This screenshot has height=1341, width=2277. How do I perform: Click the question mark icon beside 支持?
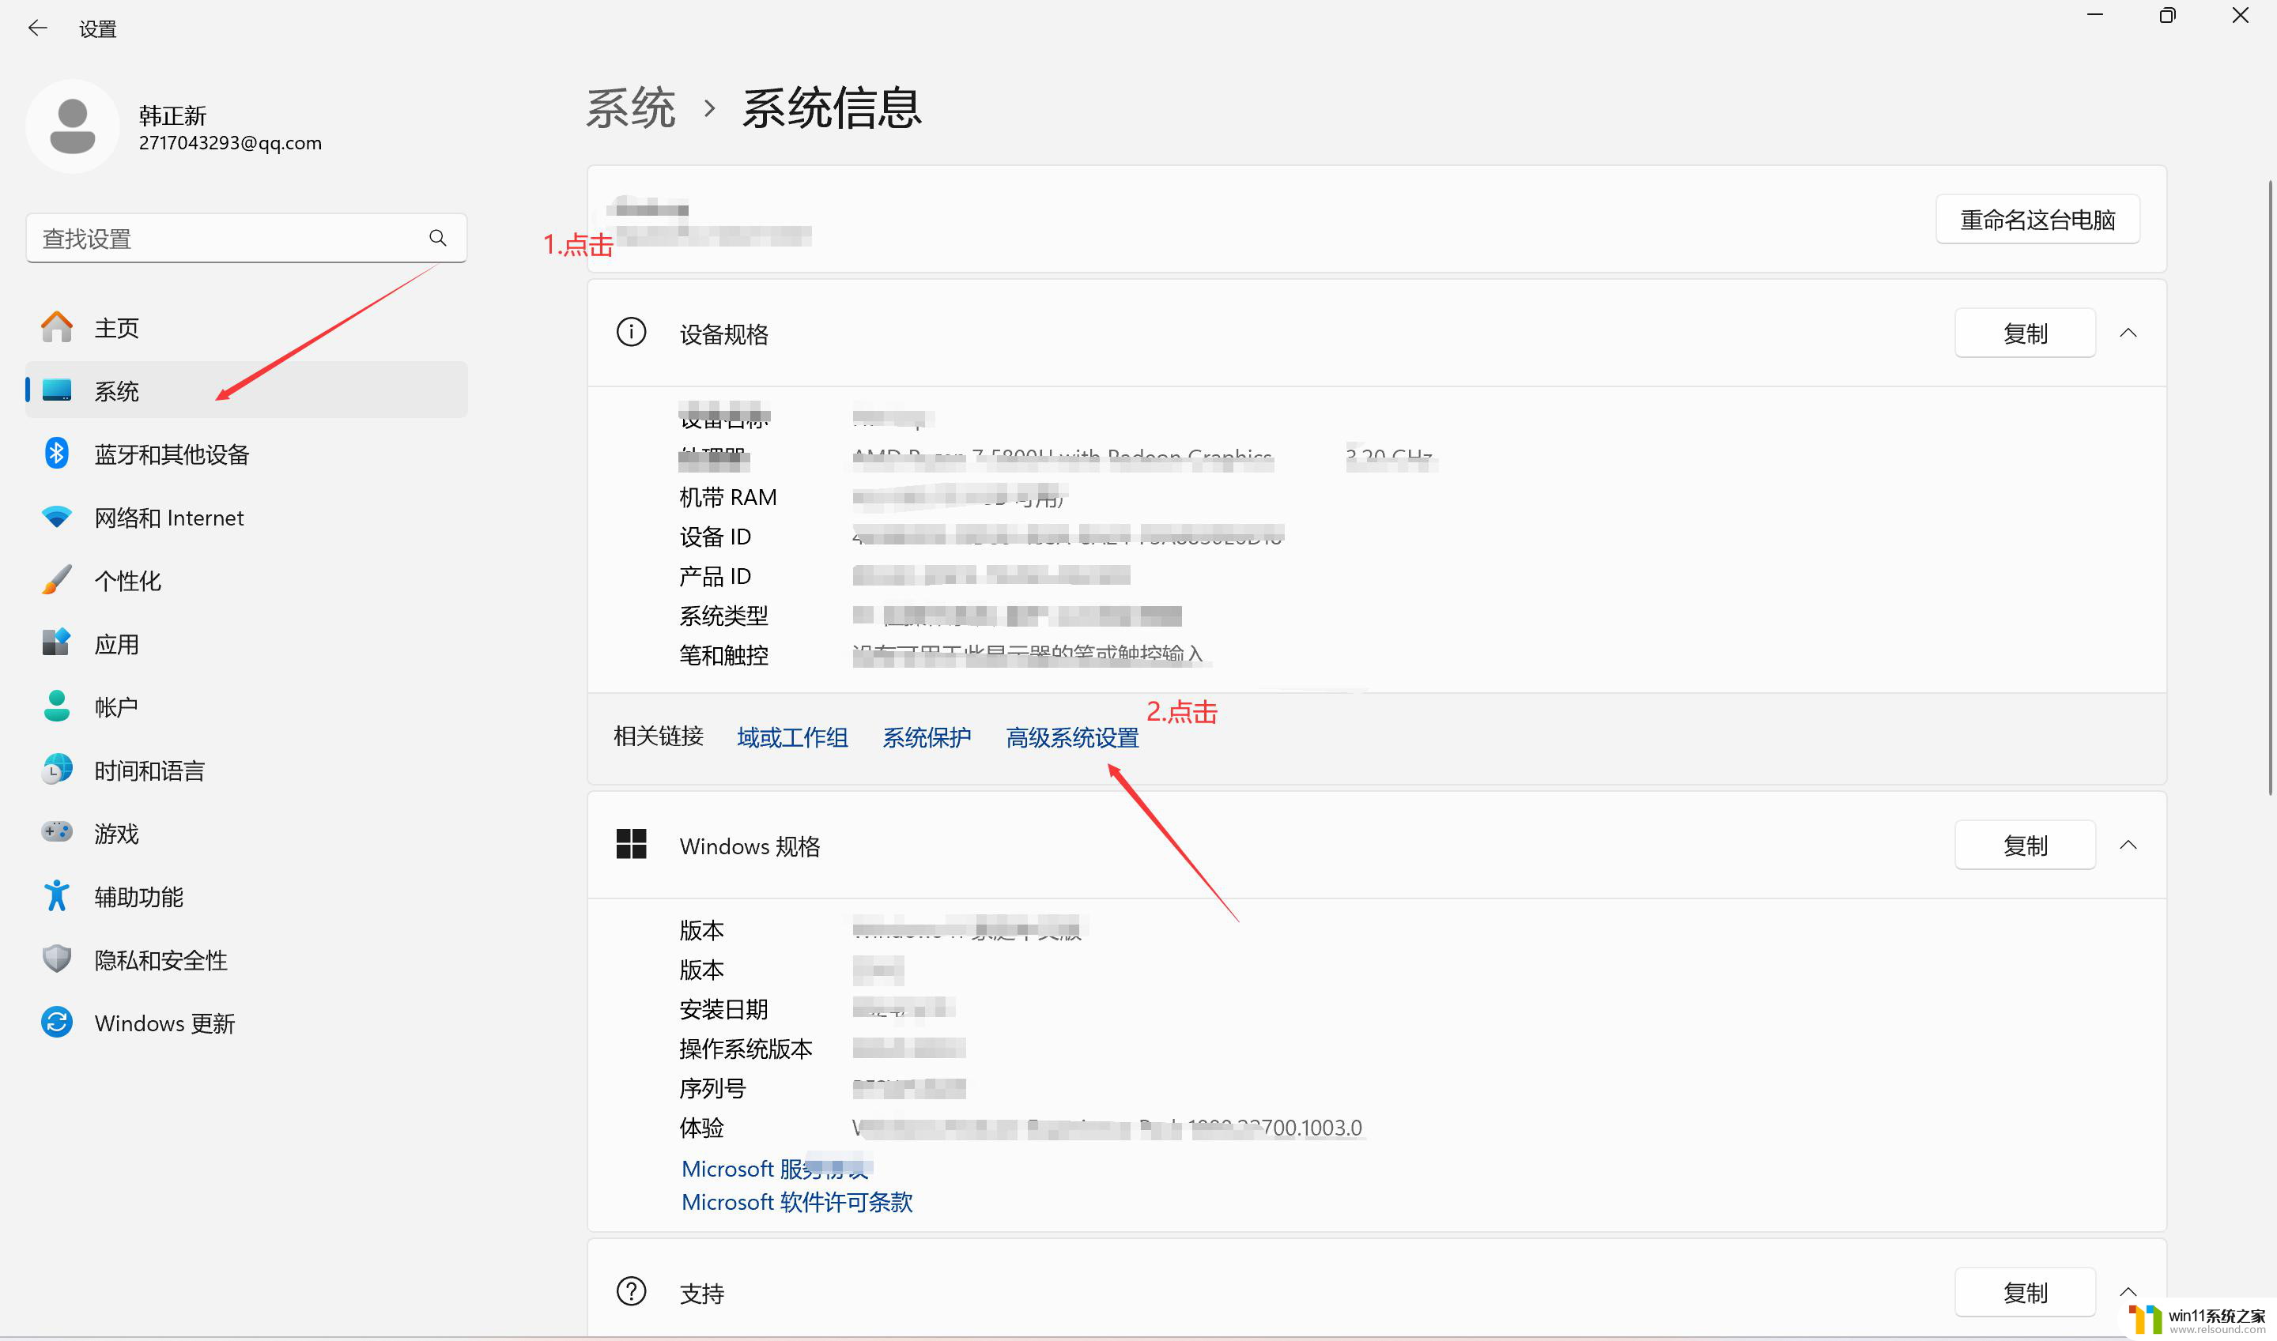(631, 1292)
